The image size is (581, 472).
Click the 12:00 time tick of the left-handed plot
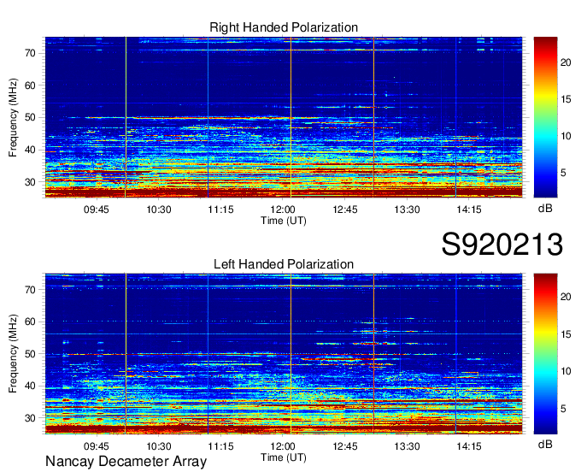(283, 446)
